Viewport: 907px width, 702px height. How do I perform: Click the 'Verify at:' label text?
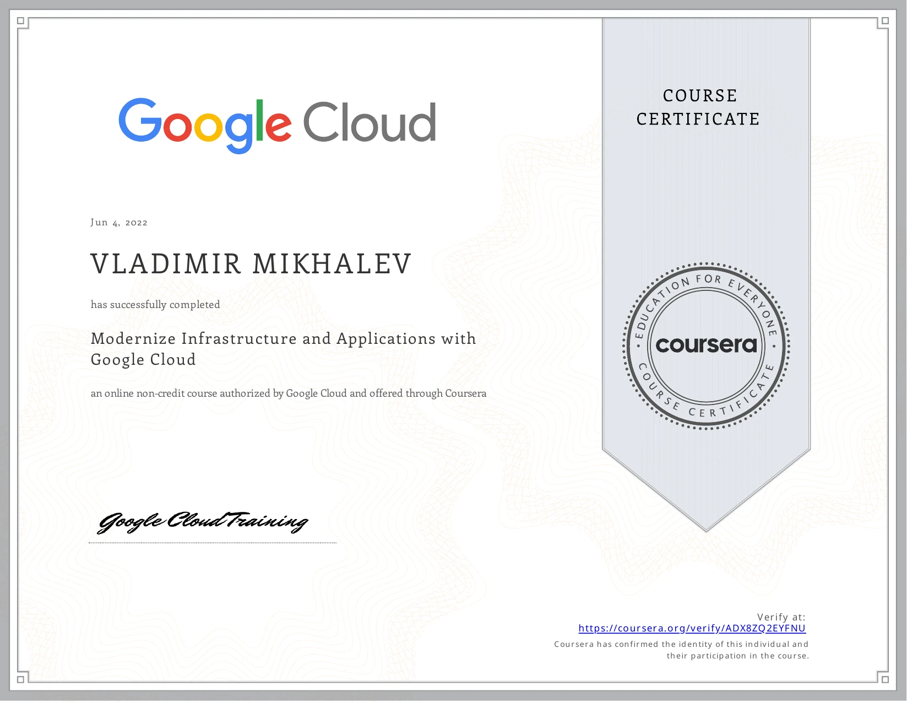[x=781, y=618]
